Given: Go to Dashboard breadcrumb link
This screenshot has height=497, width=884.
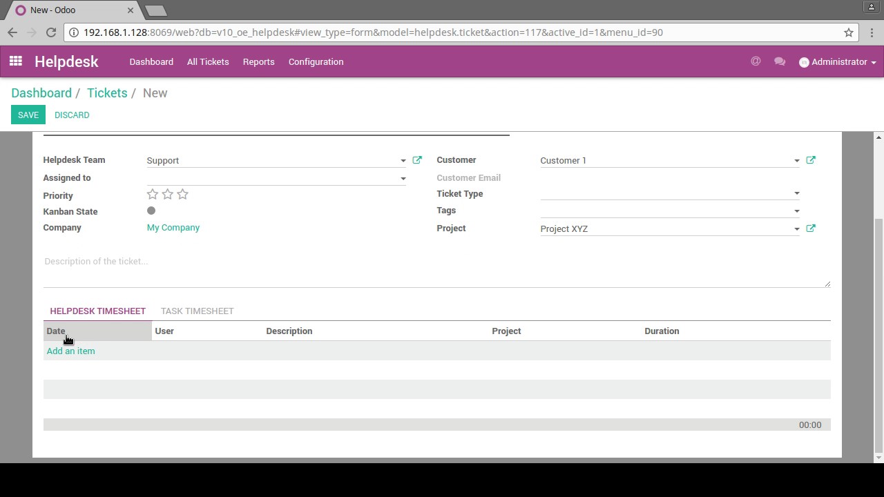Looking at the screenshot, I should point(41,92).
